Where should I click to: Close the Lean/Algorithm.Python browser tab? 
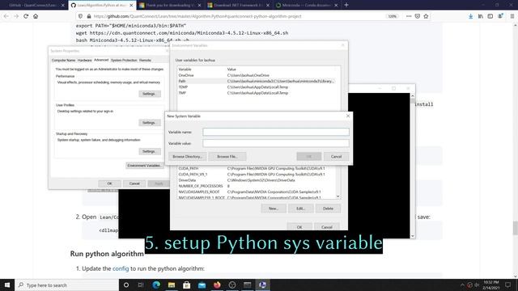pos(131,6)
